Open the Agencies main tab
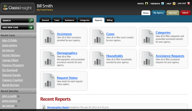This screenshot has height=111, width=192. coord(173,13)
